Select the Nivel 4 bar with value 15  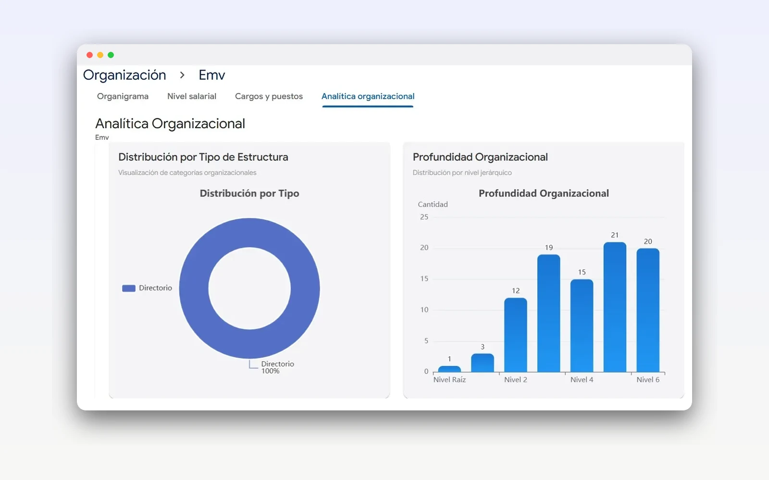tap(582, 326)
